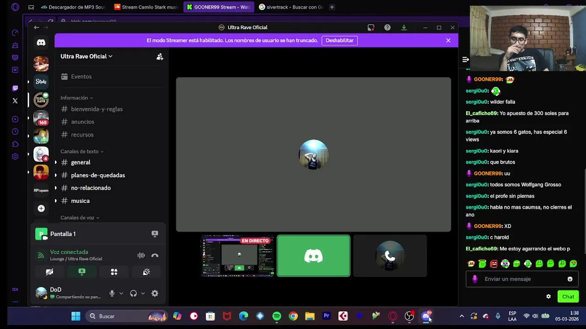
Task: Open Opera sidebar history clock icon
Action: (15, 132)
